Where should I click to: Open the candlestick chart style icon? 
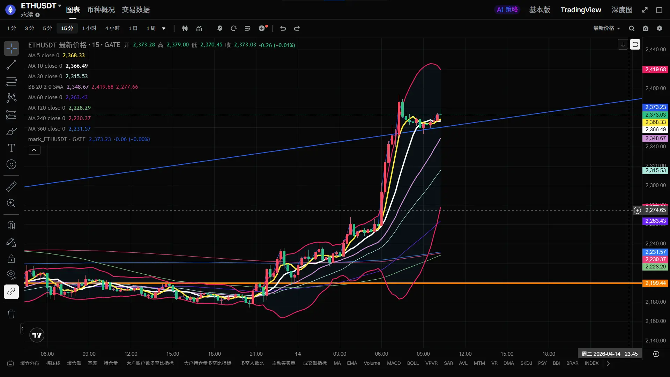point(185,28)
